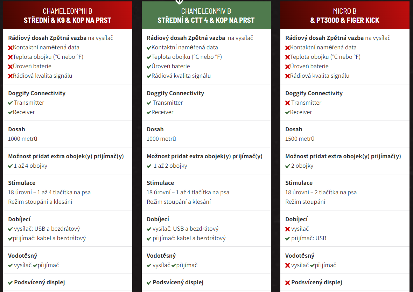Click green check beside Chameleon IV Rádiová kvalita signálu
Viewport: 413px width, 292px height.
[x=149, y=76]
